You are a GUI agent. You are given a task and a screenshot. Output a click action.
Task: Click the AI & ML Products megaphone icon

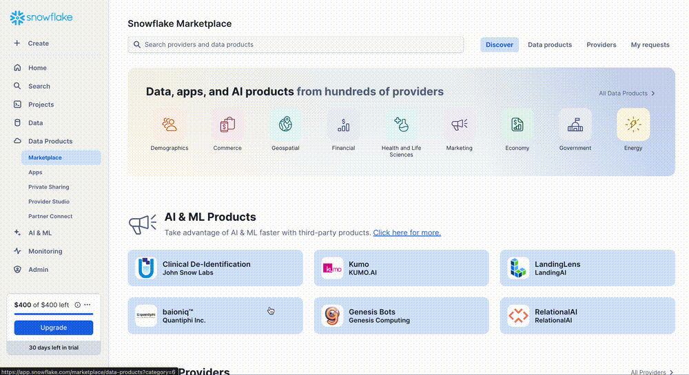[143, 224]
